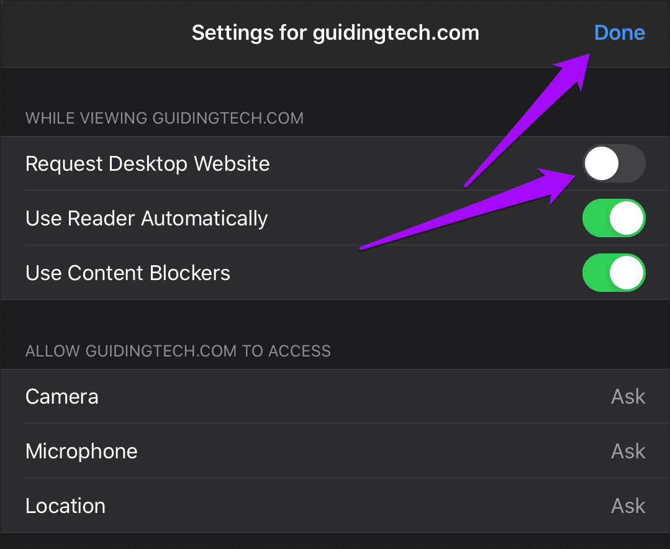Click the While Viewing Guidingtech.com section header
The width and height of the screenshot is (670, 549).
(x=165, y=118)
